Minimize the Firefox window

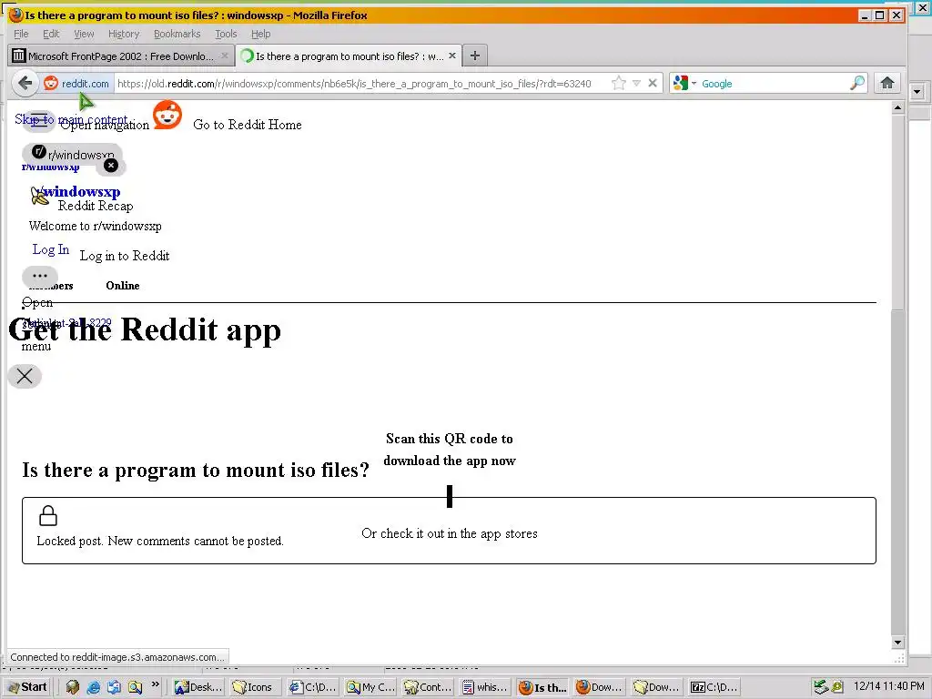coord(865,15)
